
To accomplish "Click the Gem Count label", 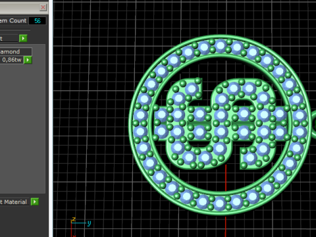I will point(14,20).
